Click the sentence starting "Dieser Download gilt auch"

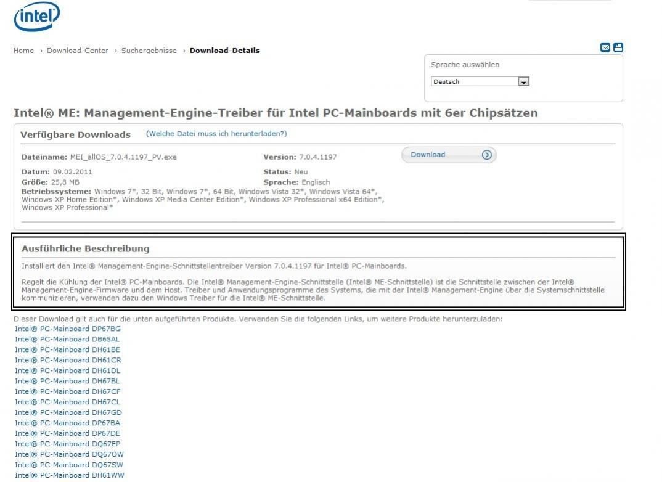click(258, 319)
